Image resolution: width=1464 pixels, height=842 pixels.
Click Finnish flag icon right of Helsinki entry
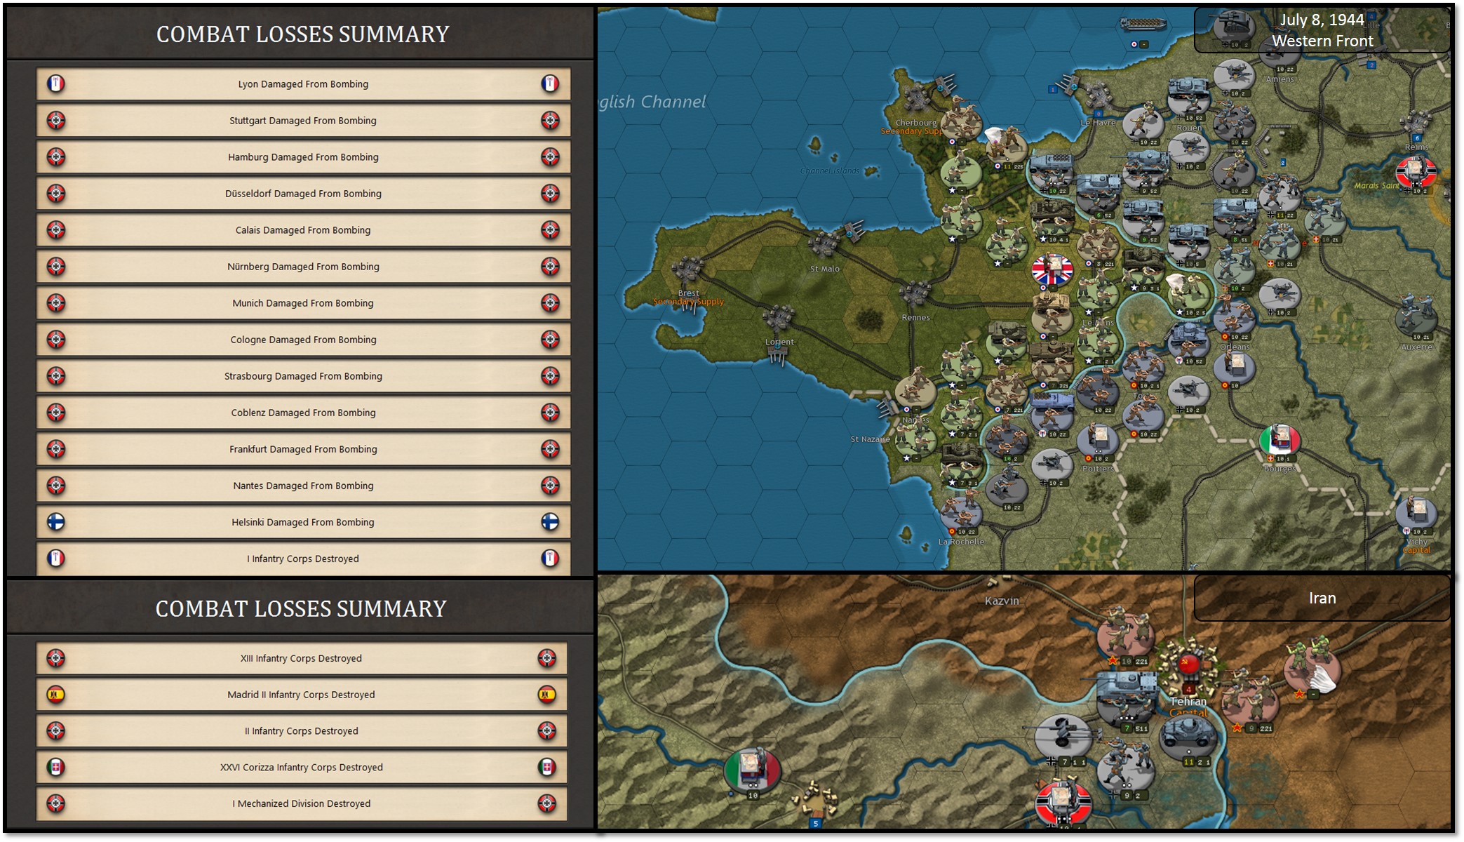(550, 522)
